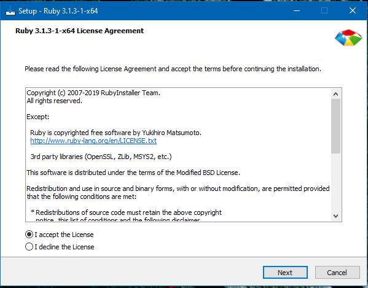The image size is (368, 288).
Task: Click the scrollbar track below the thumb
Action: tap(336, 182)
